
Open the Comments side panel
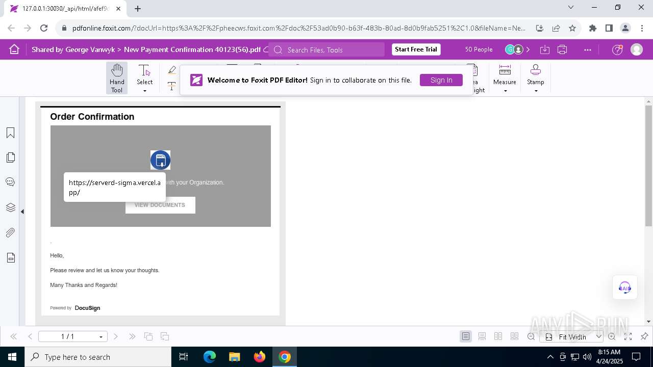tap(10, 182)
